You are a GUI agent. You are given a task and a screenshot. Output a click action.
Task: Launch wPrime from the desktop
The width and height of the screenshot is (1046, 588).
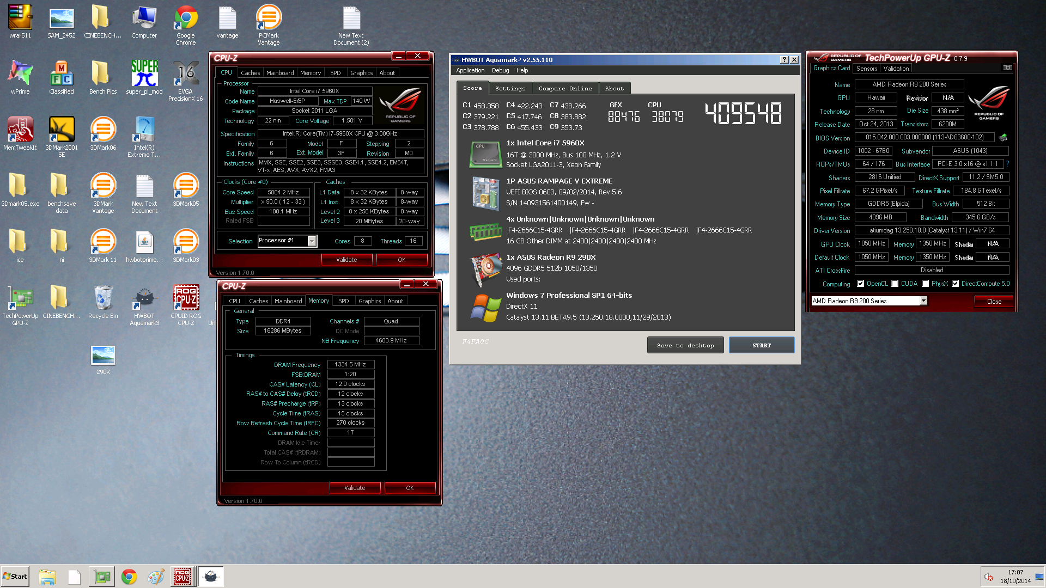[20, 77]
